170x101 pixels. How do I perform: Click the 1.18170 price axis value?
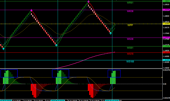pos(166,28)
